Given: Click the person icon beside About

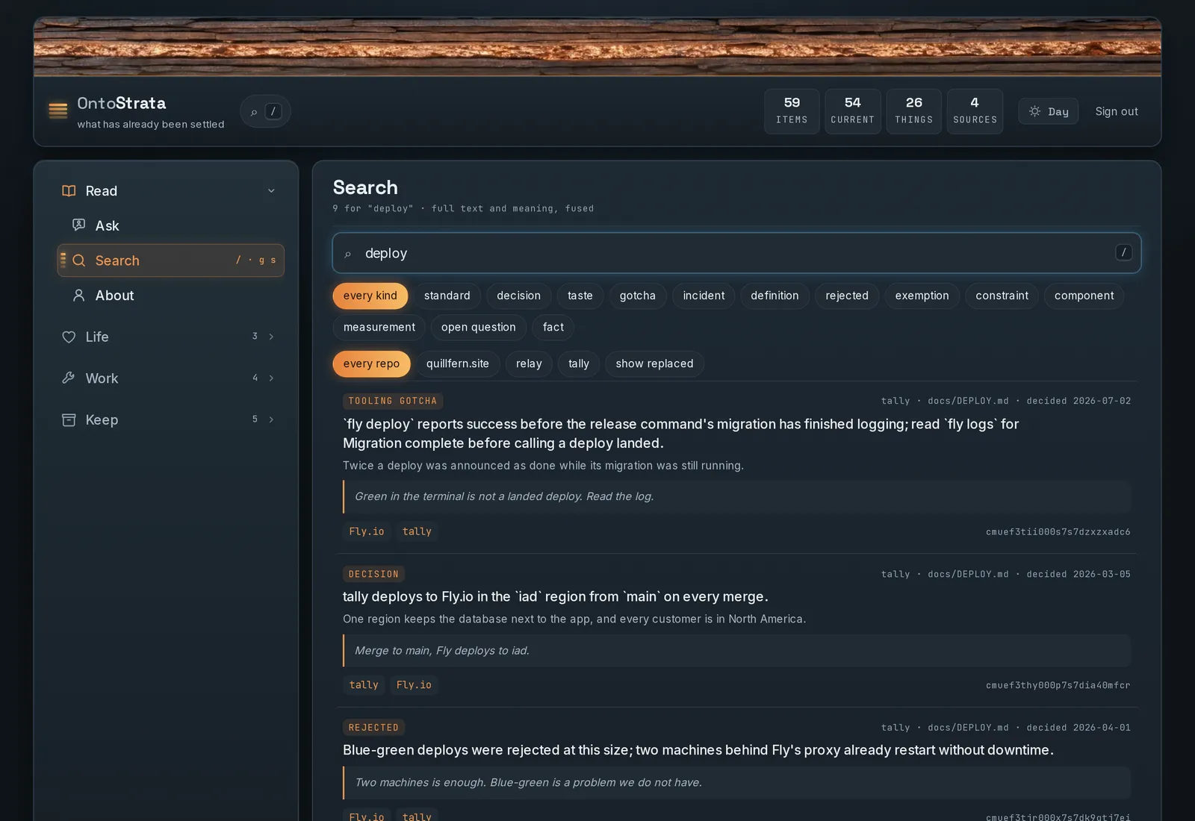Looking at the screenshot, I should [78, 296].
